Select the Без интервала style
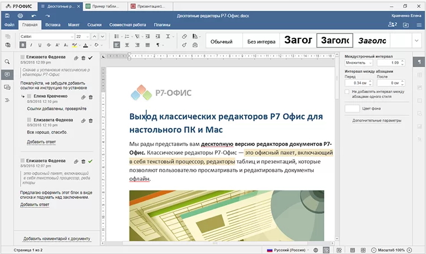The image size is (426, 254). point(261,41)
